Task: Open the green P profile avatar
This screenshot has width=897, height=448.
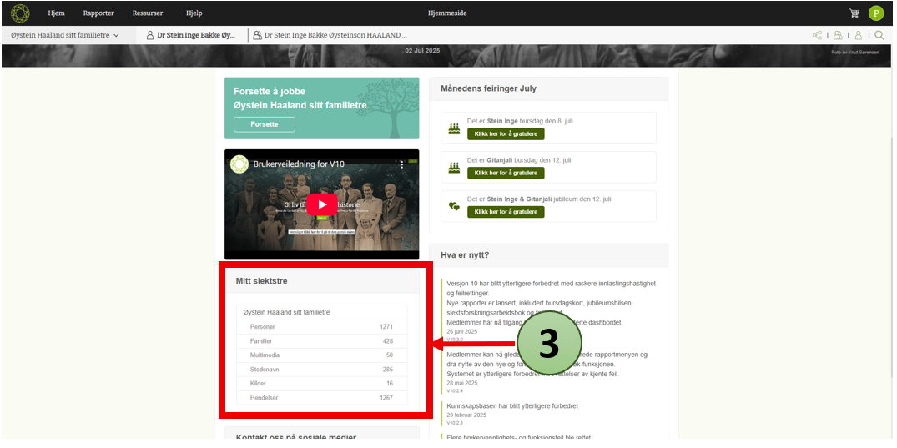Action: tap(875, 13)
